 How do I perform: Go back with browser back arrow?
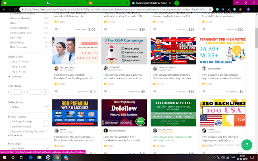4,9
